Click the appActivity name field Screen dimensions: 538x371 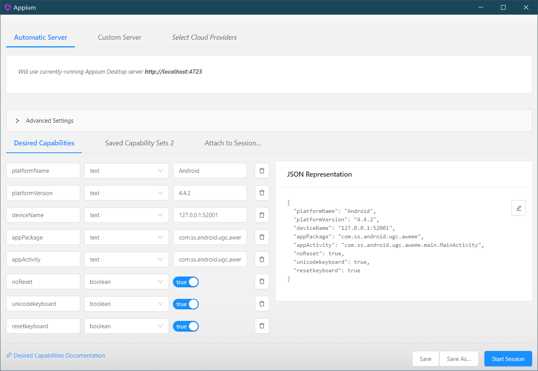[x=43, y=259]
